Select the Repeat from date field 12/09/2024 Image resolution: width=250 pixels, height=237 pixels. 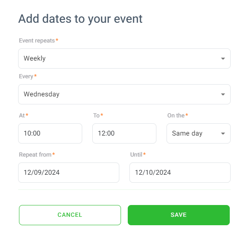click(69, 173)
